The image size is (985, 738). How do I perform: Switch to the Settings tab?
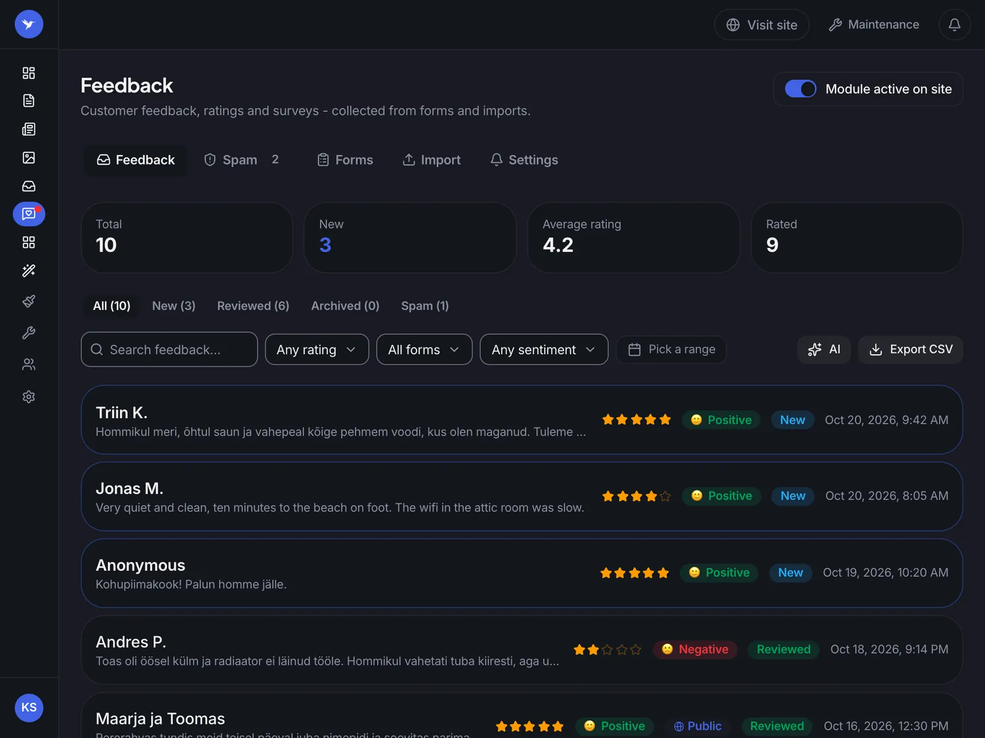[x=525, y=160]
